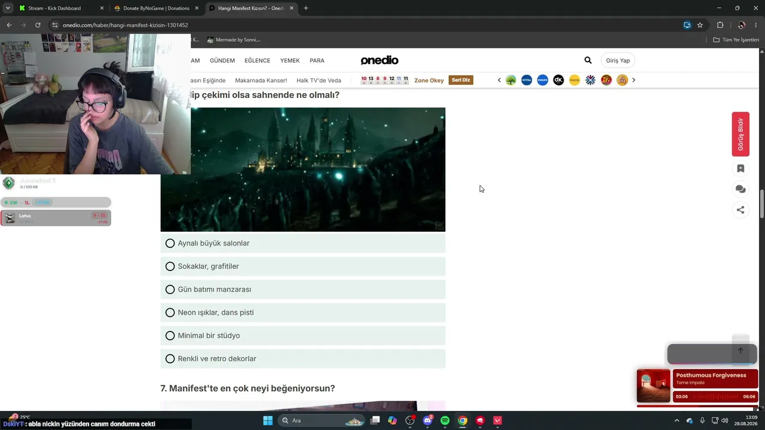This screenshot has width=765, height=430.
Task: Open the Philips brand icon
Action: 543,80
